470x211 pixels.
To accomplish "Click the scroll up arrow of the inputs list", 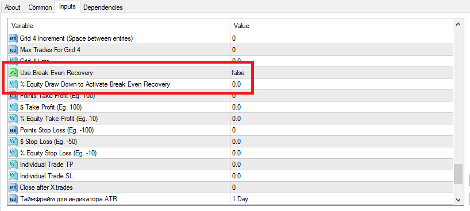I will pos(458,25).
